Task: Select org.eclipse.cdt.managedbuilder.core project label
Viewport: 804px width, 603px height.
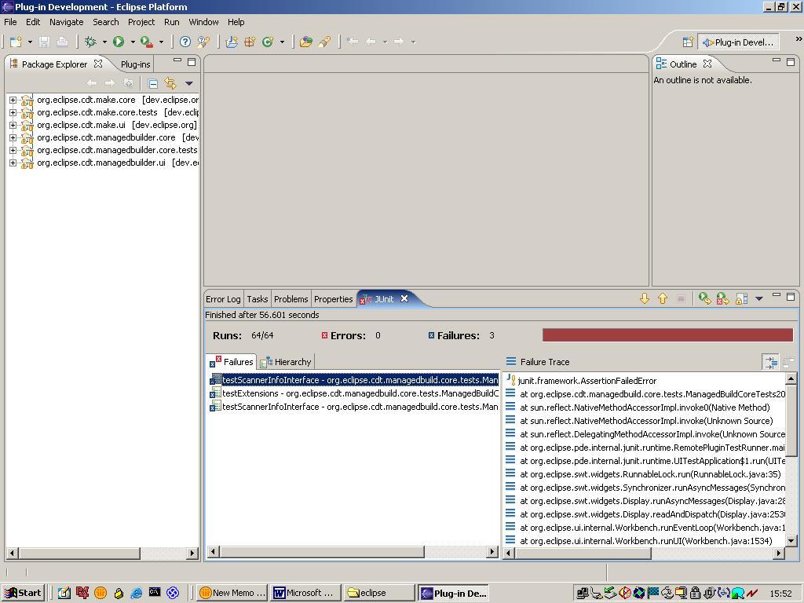Action: tap(106, 137)
